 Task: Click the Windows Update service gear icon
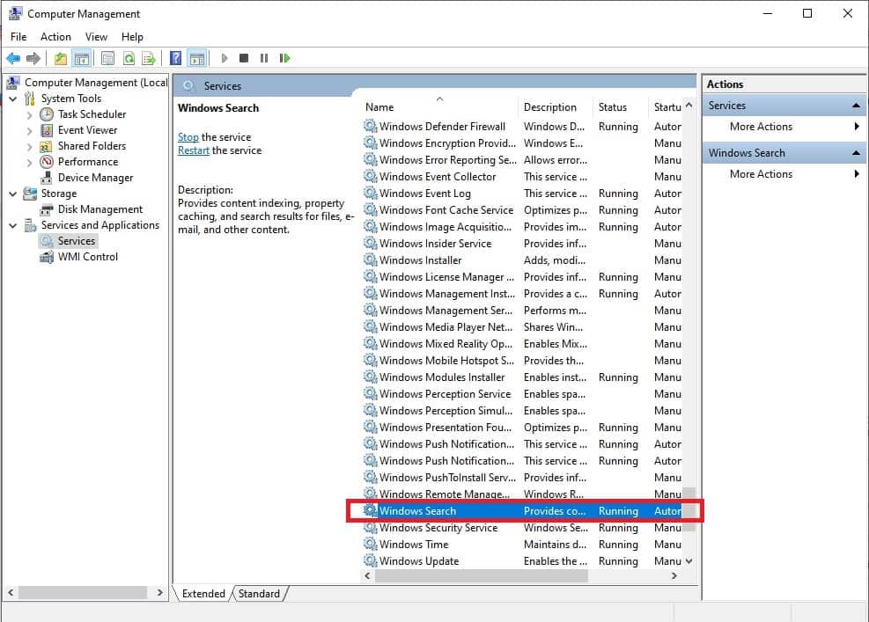370,560
